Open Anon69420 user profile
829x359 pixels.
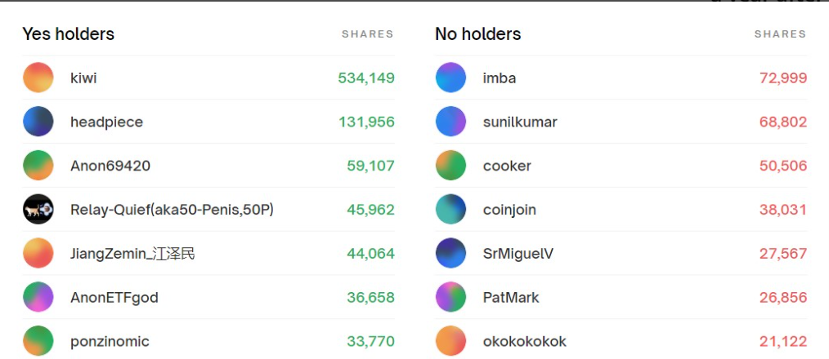click(x=110, y=166)
